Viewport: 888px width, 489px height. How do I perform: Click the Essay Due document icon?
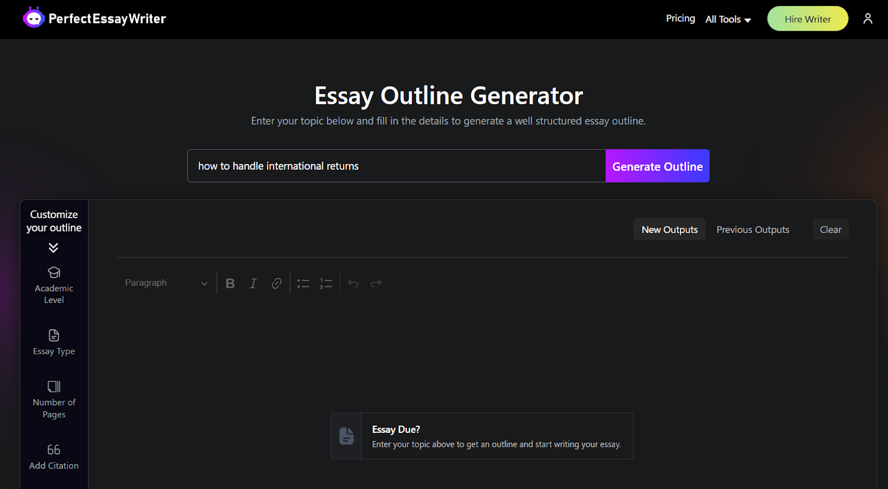click(346, 436)
